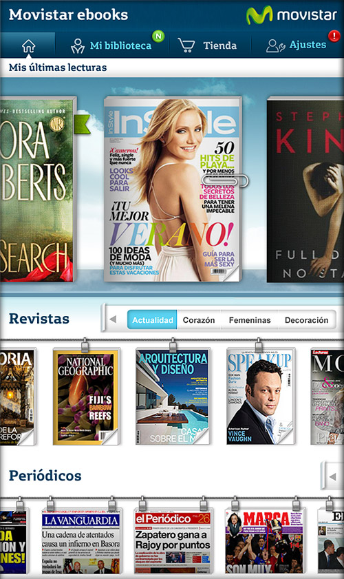The height and width of the screenshot is (579, 344).
Task: Open the Ajustes tab
Action: (297, 45)
